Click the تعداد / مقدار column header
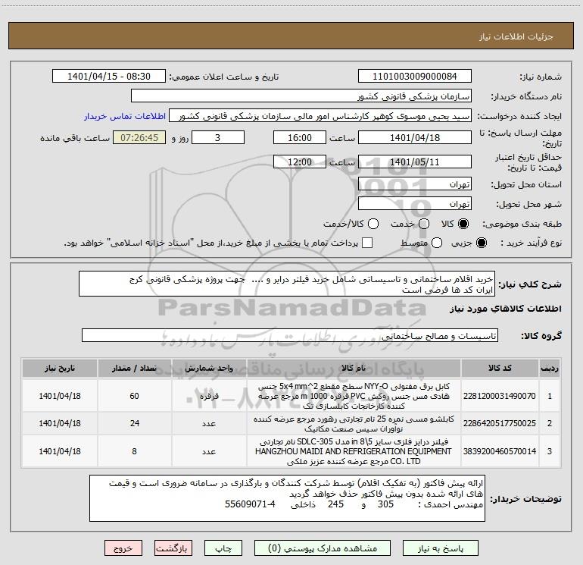The image size is (583, 565). (x=134, y=368)
